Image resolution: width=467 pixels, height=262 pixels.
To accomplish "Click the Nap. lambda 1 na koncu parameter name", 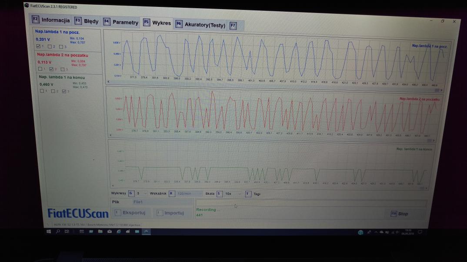I will pyautogui.click(x=62, y=77).
